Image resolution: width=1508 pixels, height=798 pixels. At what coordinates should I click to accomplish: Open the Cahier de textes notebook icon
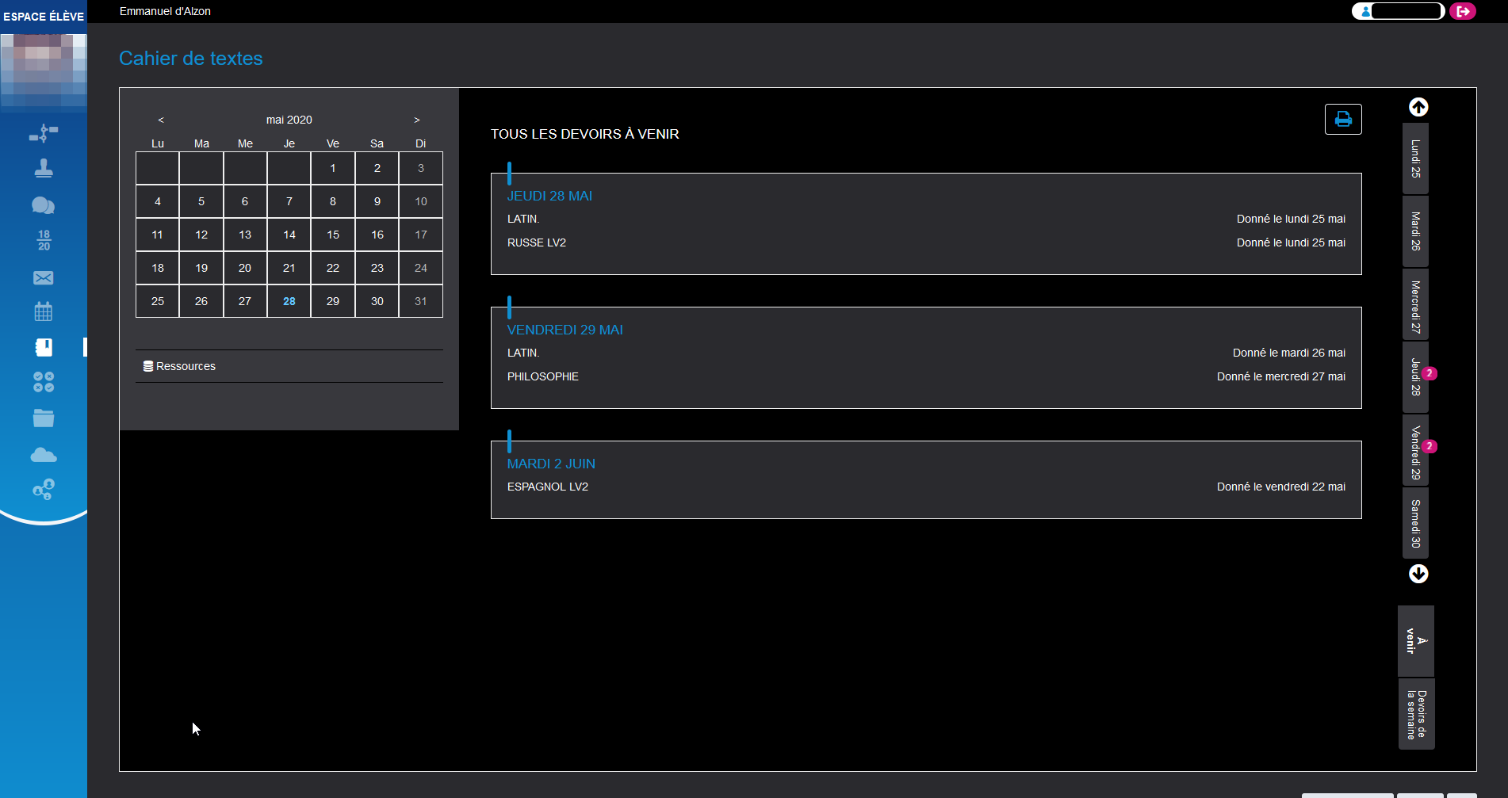(44, 347)
